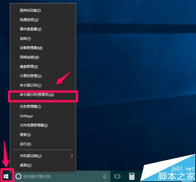Open Task View from the taskbar
This screenshot has width=196, height=182.
(117, 177)
